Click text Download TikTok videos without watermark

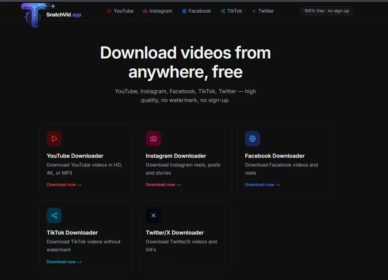click(x=84, y=246)
